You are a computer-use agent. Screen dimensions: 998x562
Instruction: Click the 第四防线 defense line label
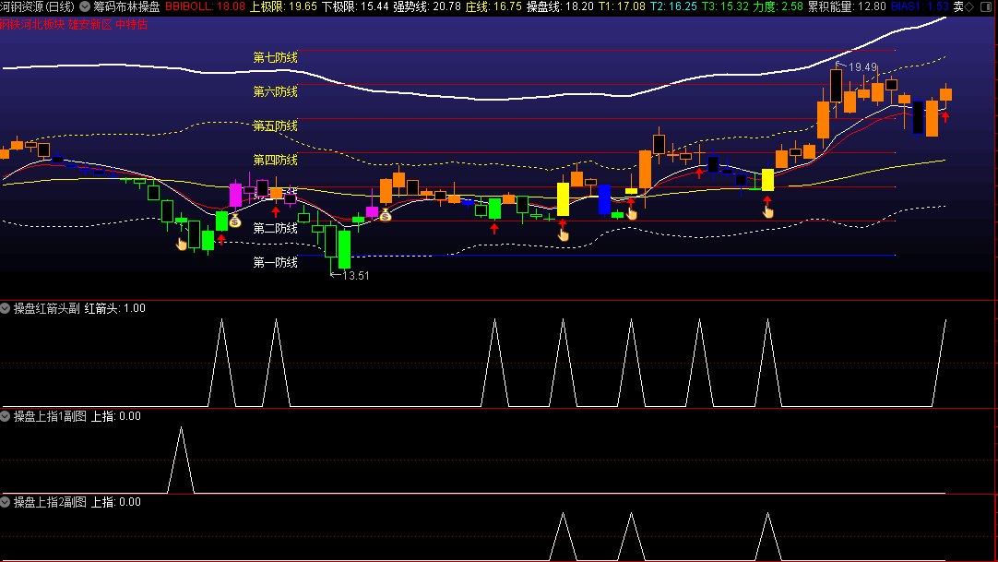(275, 160)
